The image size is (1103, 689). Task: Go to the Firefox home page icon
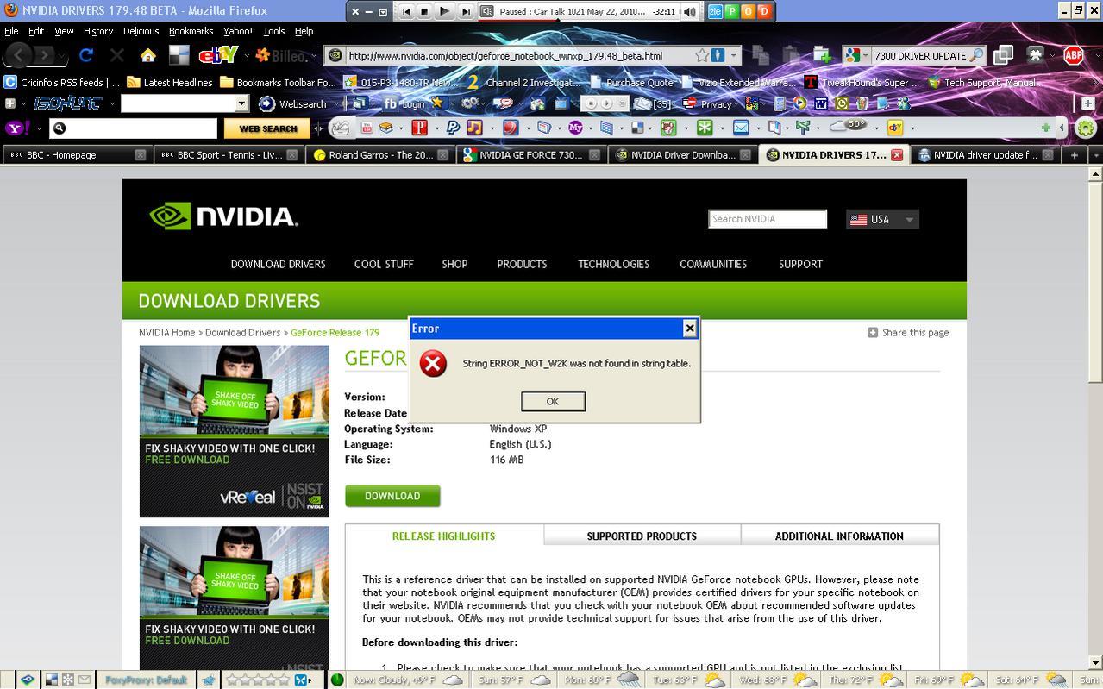click(x=148, y=56)
